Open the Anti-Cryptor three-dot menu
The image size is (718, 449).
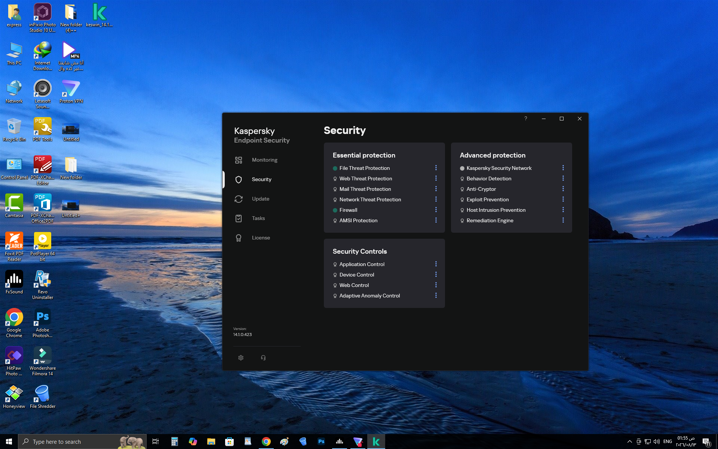pos(563,189)
